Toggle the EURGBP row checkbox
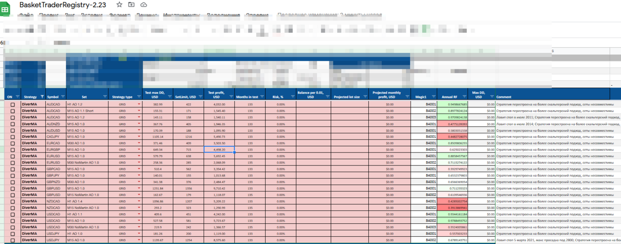Screen dimensions: 621x244 coord(13,150)
